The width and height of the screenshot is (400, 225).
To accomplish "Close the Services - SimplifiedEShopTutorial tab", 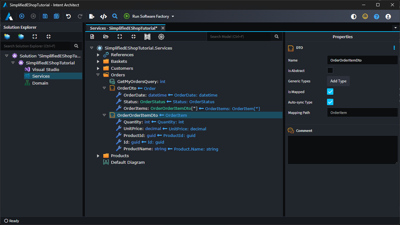I will pos(163,28).
